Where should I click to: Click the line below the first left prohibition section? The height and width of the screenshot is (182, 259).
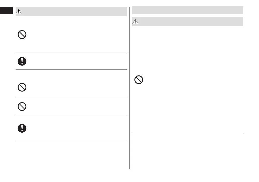click(x=71, y=53)
